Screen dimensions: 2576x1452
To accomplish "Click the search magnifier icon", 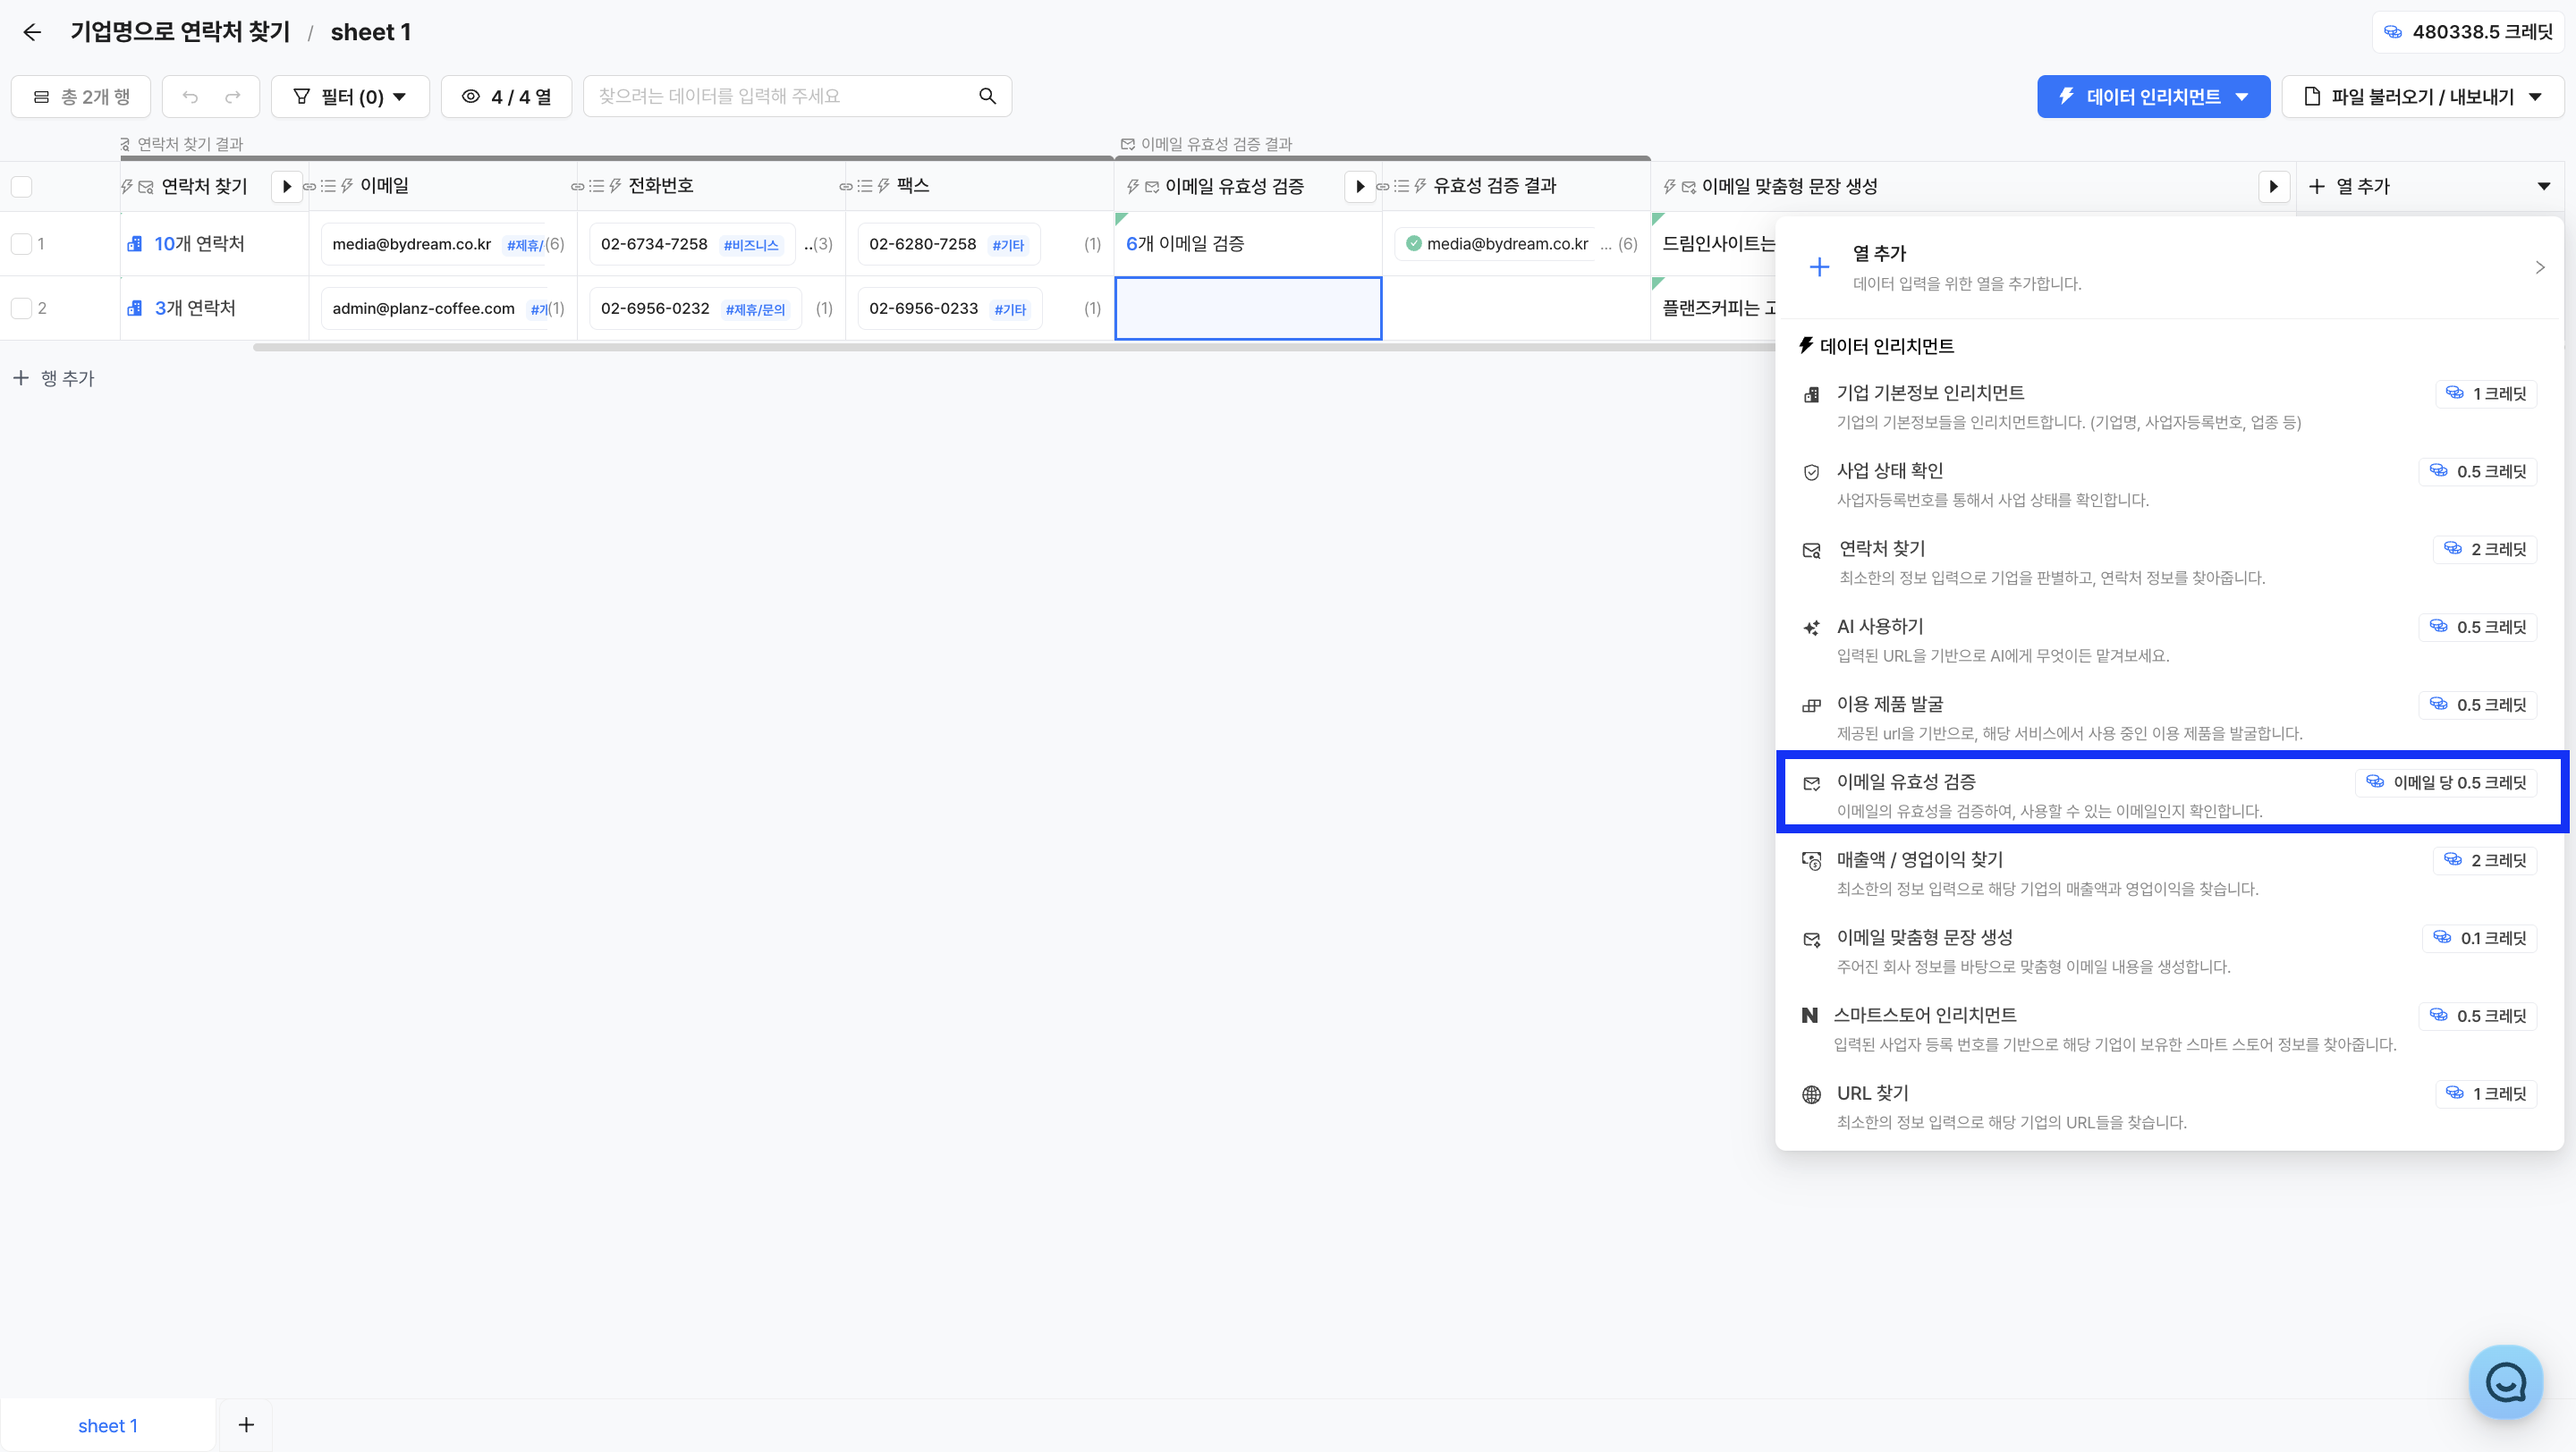I will pyautogui.click(x=987, y=96).
